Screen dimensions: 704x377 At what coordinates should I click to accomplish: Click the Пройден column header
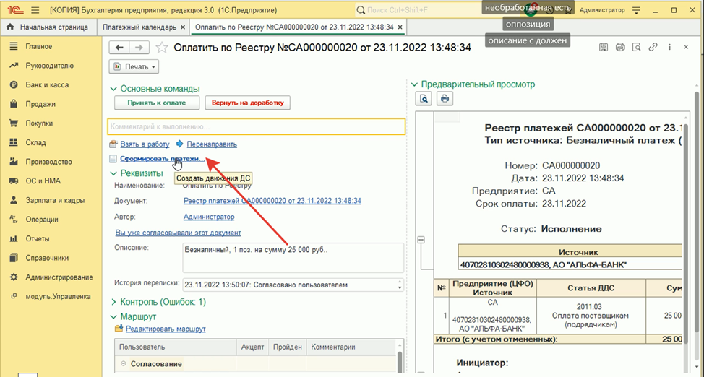(288, 347)
